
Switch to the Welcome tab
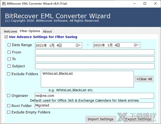pos(10,31)
